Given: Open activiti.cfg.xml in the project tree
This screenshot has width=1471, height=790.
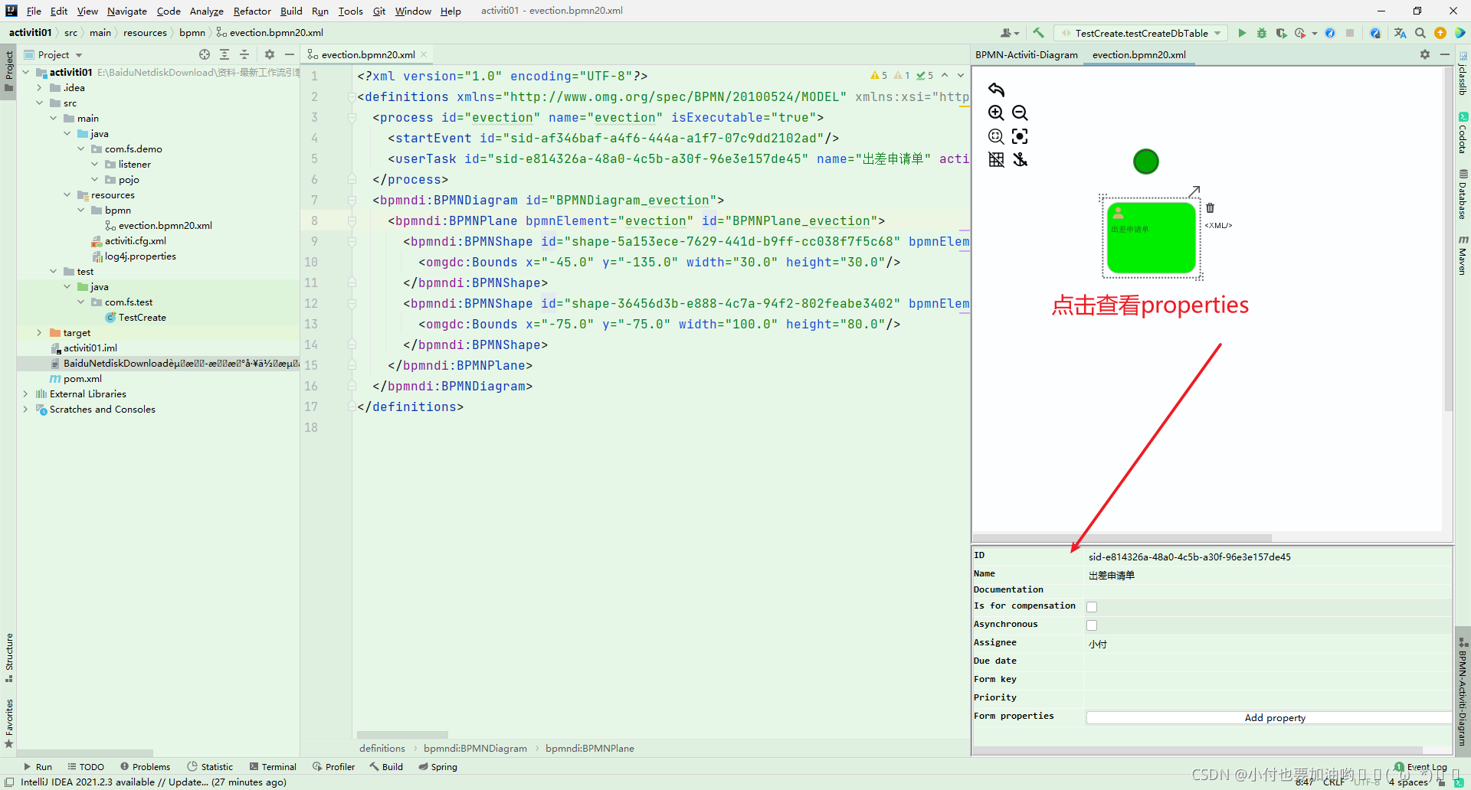Looking at the screenshot, I should (135, 240).
